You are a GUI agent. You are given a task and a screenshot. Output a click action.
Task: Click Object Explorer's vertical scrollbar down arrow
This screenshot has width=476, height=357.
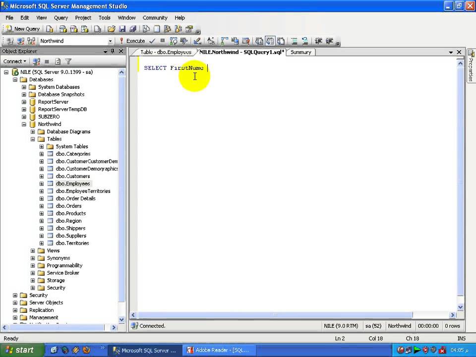pyautogui.click(x=122, y=319)
